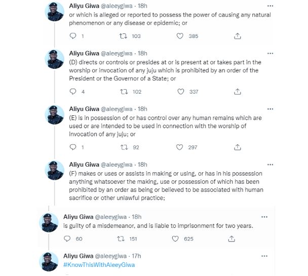Screen dimensions: 308x276
Task: Retweet the misdemeanor tweet with 151 retweets
Action: [x=120, y=239]
